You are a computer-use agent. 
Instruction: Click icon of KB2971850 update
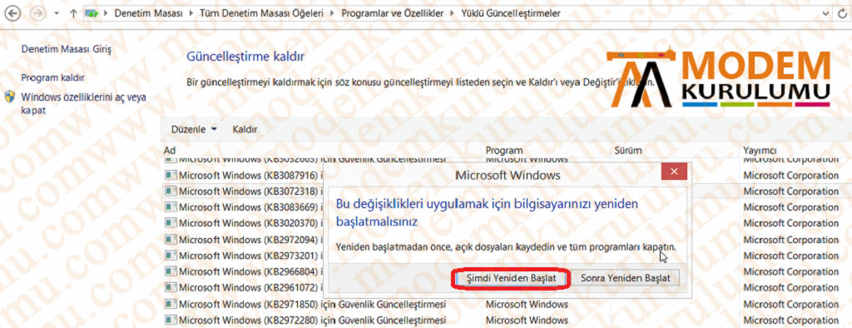pos(171,304)
